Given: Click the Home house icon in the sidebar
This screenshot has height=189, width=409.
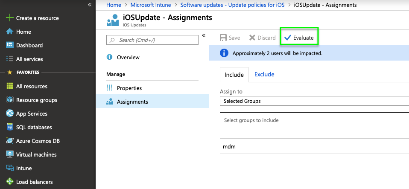Looking at the screenshot, I should pyautogui.click(x=10, y=32).
